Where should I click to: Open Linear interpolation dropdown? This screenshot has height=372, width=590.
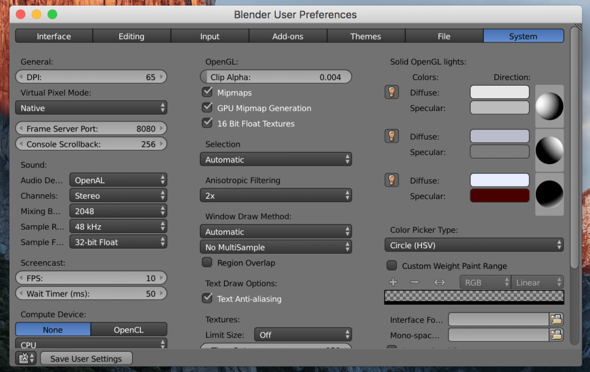coord(538,282)
